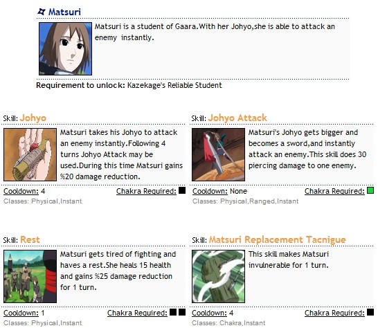Open the Rest skill title
Viewport: 378px width, 328px height.
click(x=30, y=239)
